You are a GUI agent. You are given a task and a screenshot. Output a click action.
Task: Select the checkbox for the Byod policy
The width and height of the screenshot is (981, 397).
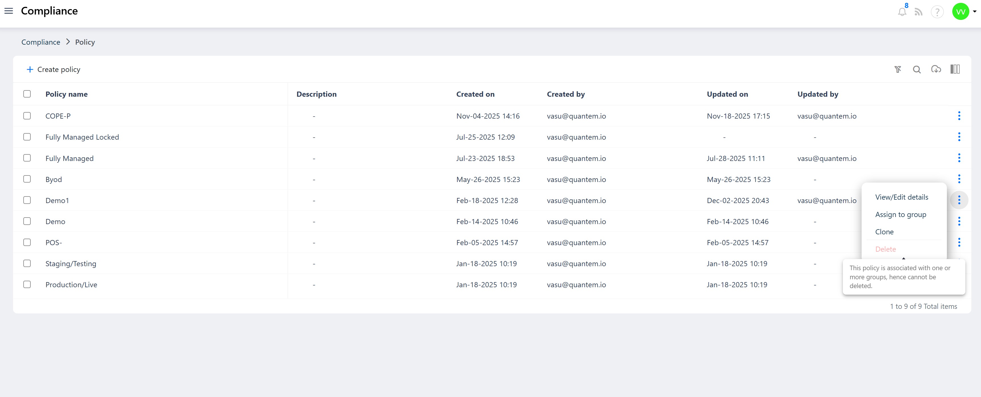pyautogui.click(x=27, y=179)
